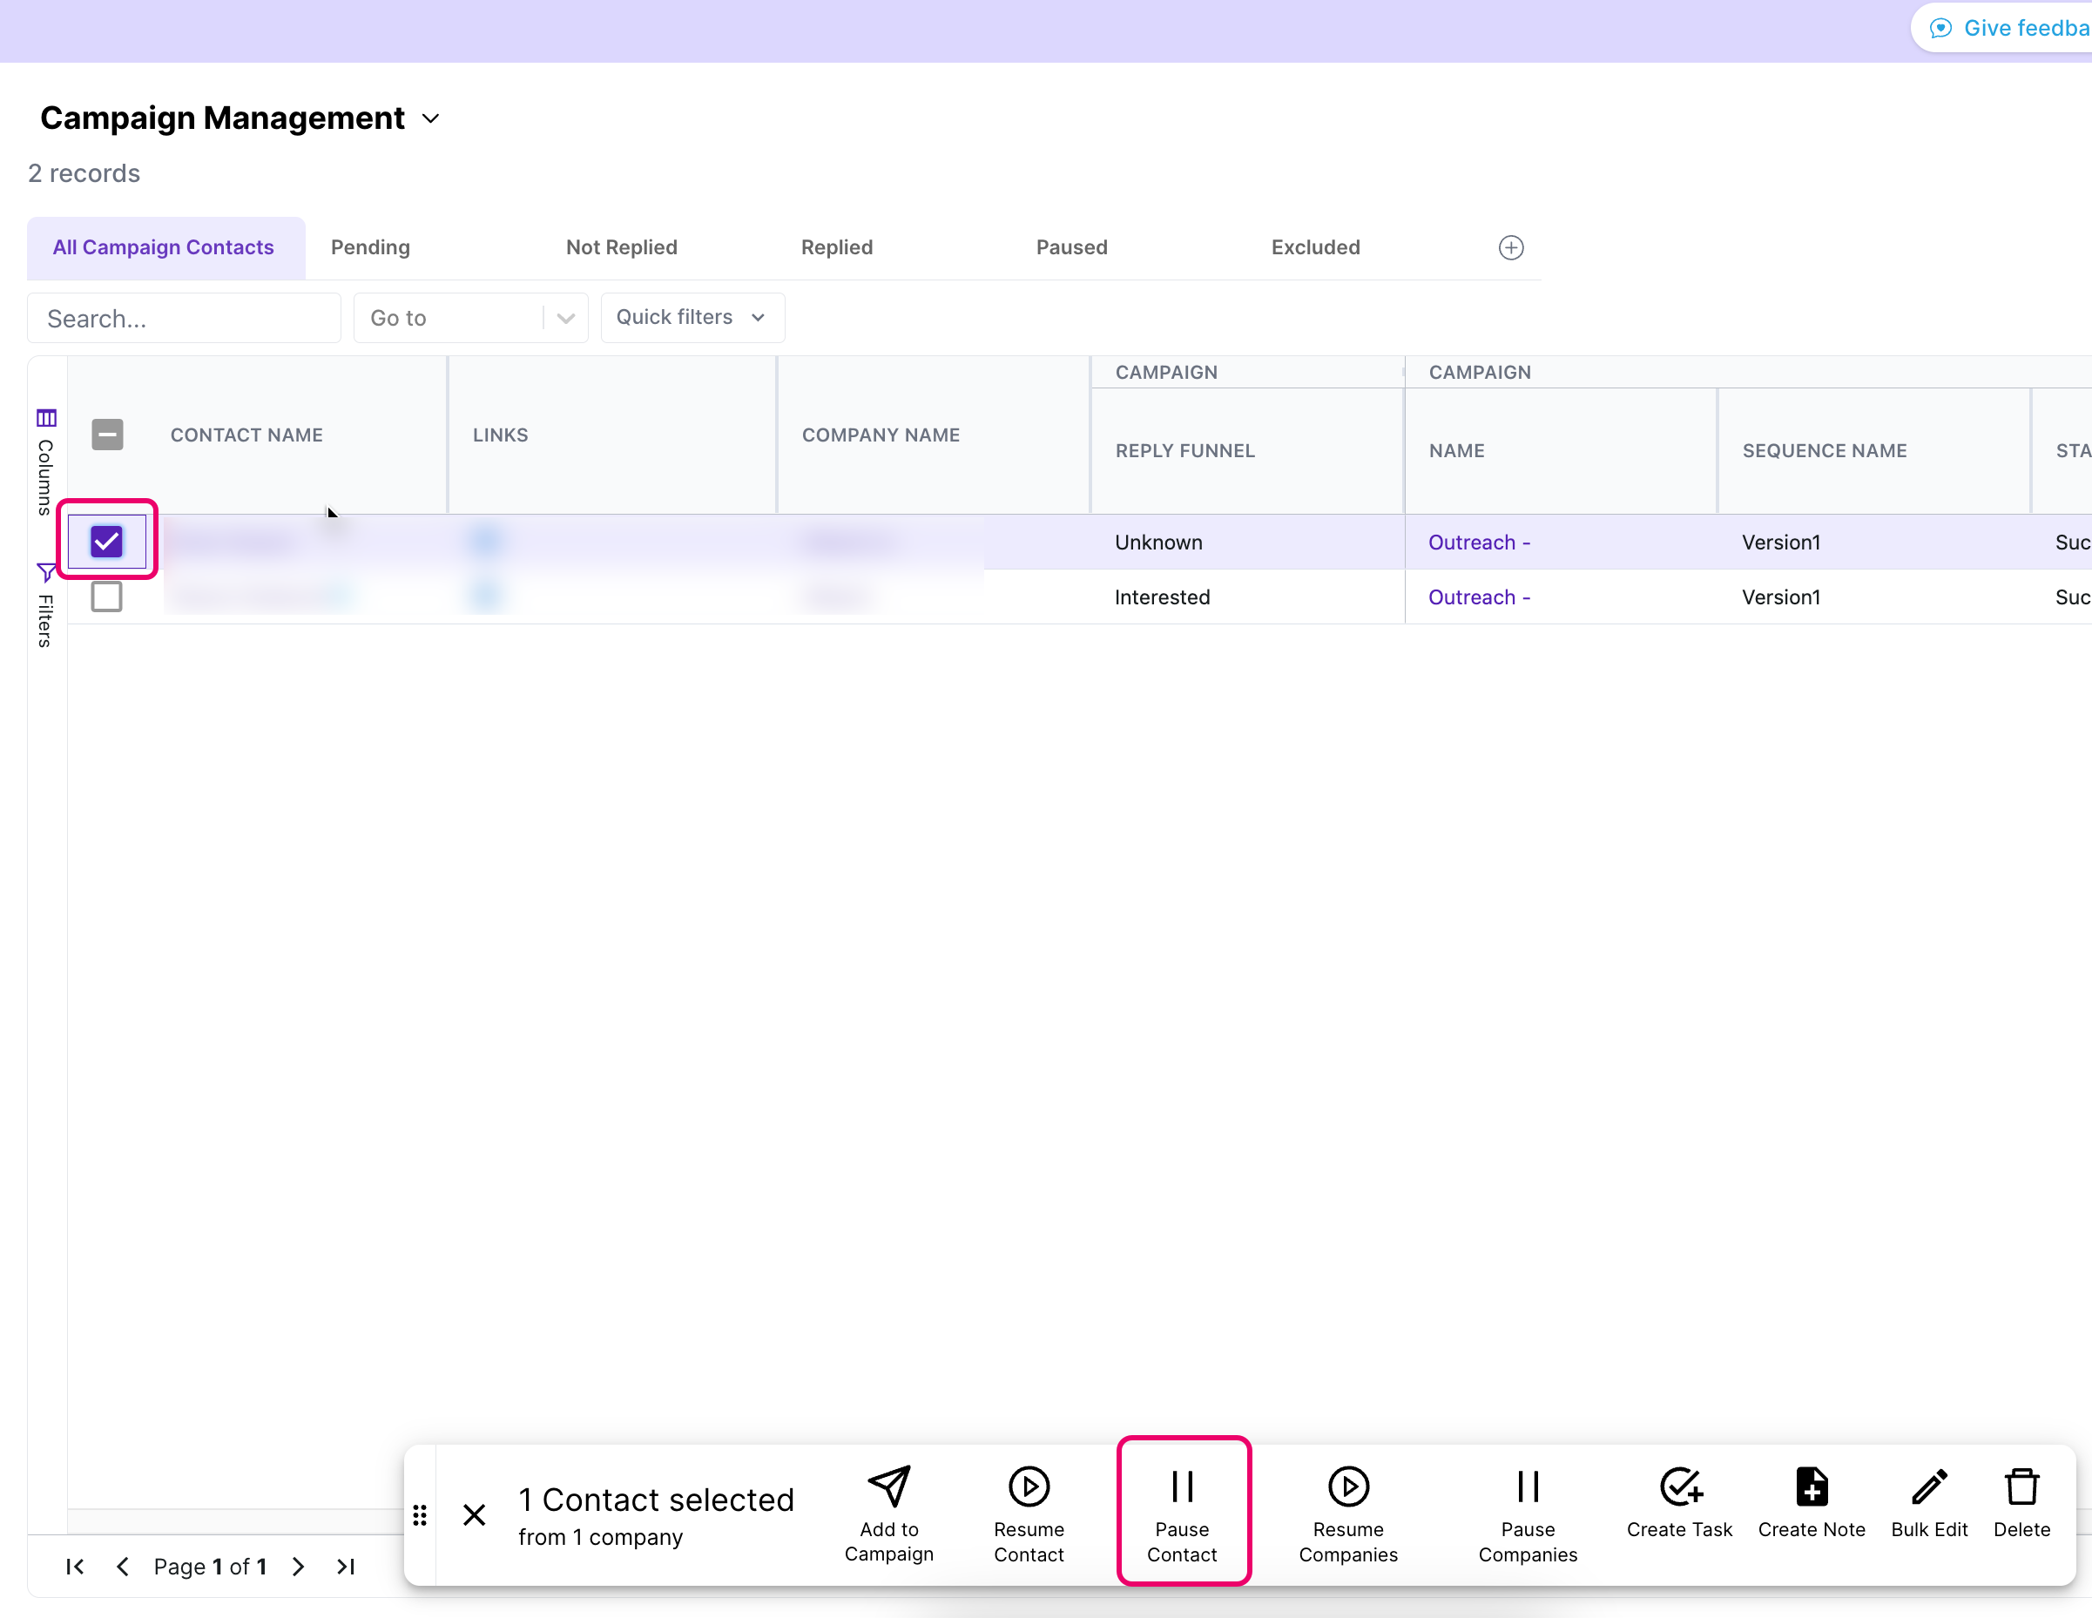Expand the Campaign Management title dropdown
The width and height of the screenshot is (2092, 1618).
(x=431, y=118)
